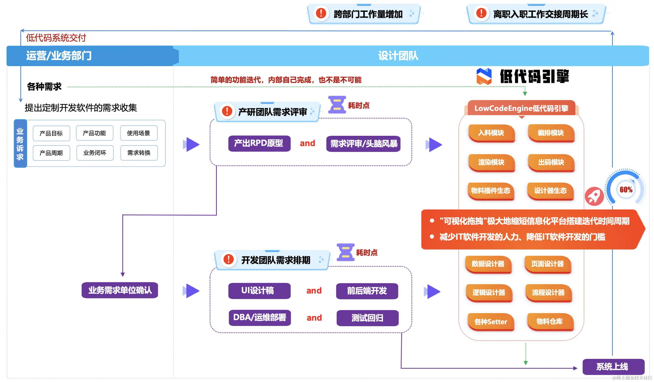The width and height of the screenshot is (654, 382).
Task: Click the red rocket icon
Action: [x=594, y=196]
